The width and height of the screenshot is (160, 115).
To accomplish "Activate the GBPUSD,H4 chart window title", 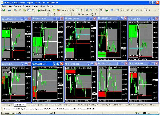I will [x=10, y=19].
